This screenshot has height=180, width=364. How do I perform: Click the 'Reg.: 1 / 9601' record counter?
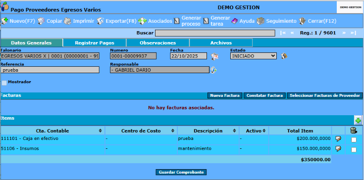pos(318,33)
